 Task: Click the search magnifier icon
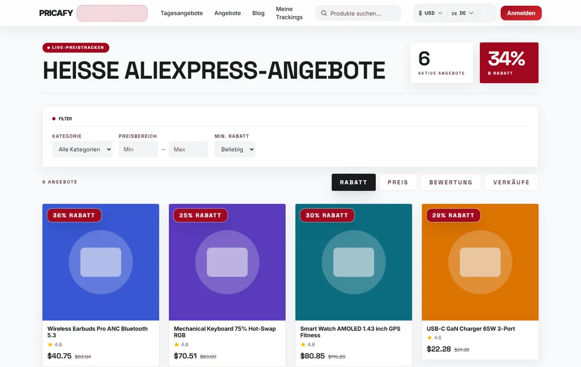(x=324, y=14)
